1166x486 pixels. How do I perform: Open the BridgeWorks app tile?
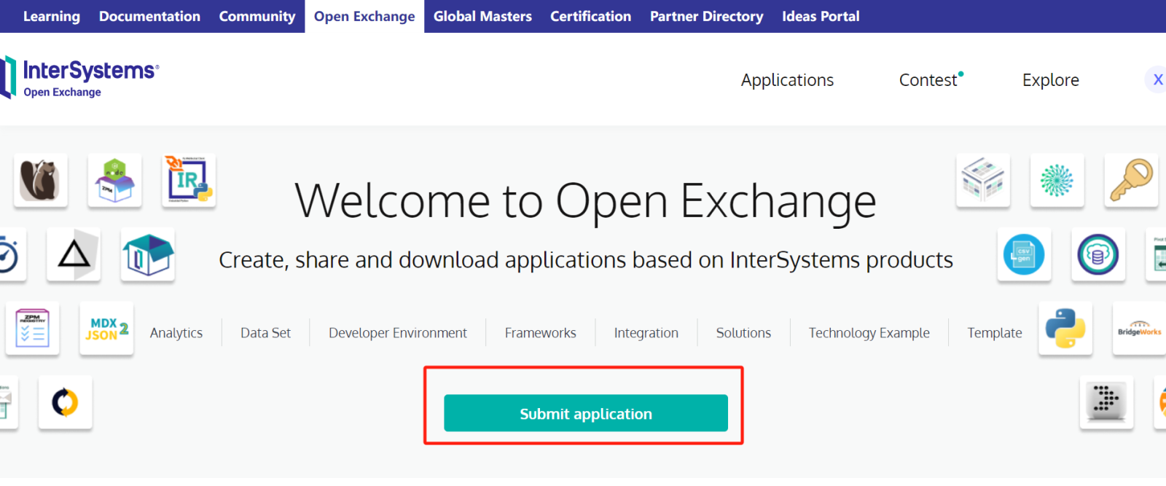1139,329
